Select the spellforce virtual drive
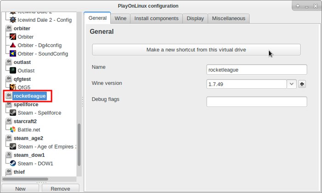 coord(26,104)
